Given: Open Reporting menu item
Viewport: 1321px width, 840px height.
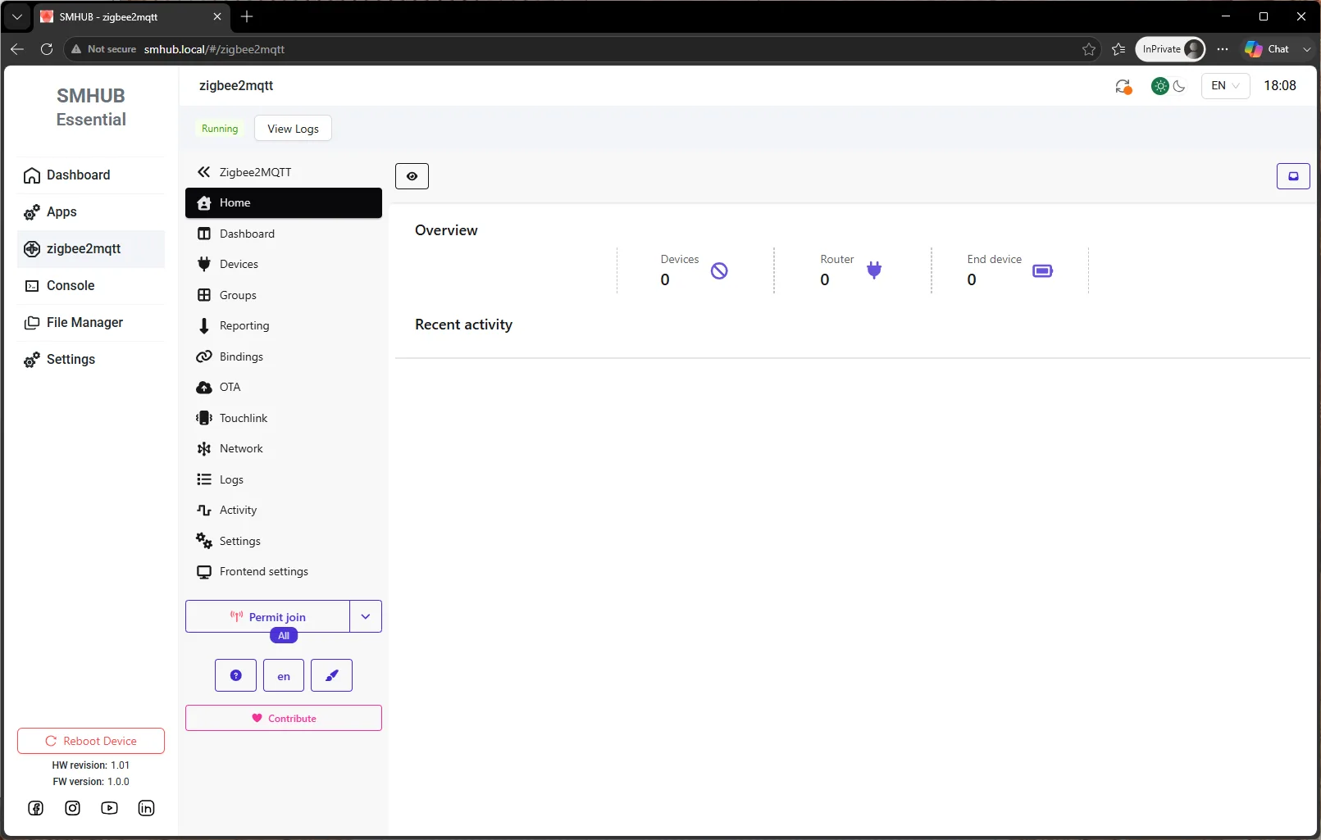Looking at the screenshot, I should 284,325.
